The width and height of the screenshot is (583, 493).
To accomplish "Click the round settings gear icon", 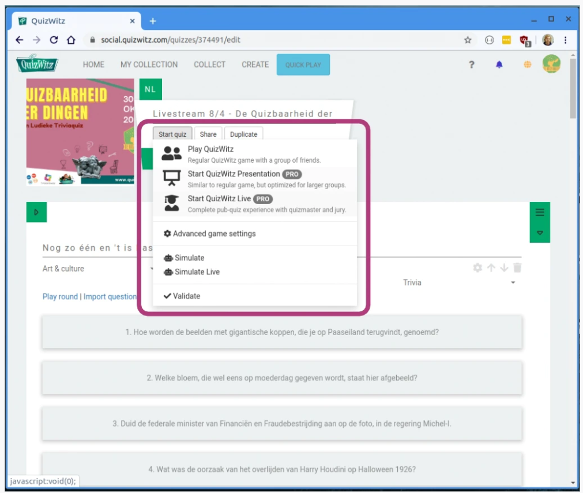I will [x=477, y=268].
